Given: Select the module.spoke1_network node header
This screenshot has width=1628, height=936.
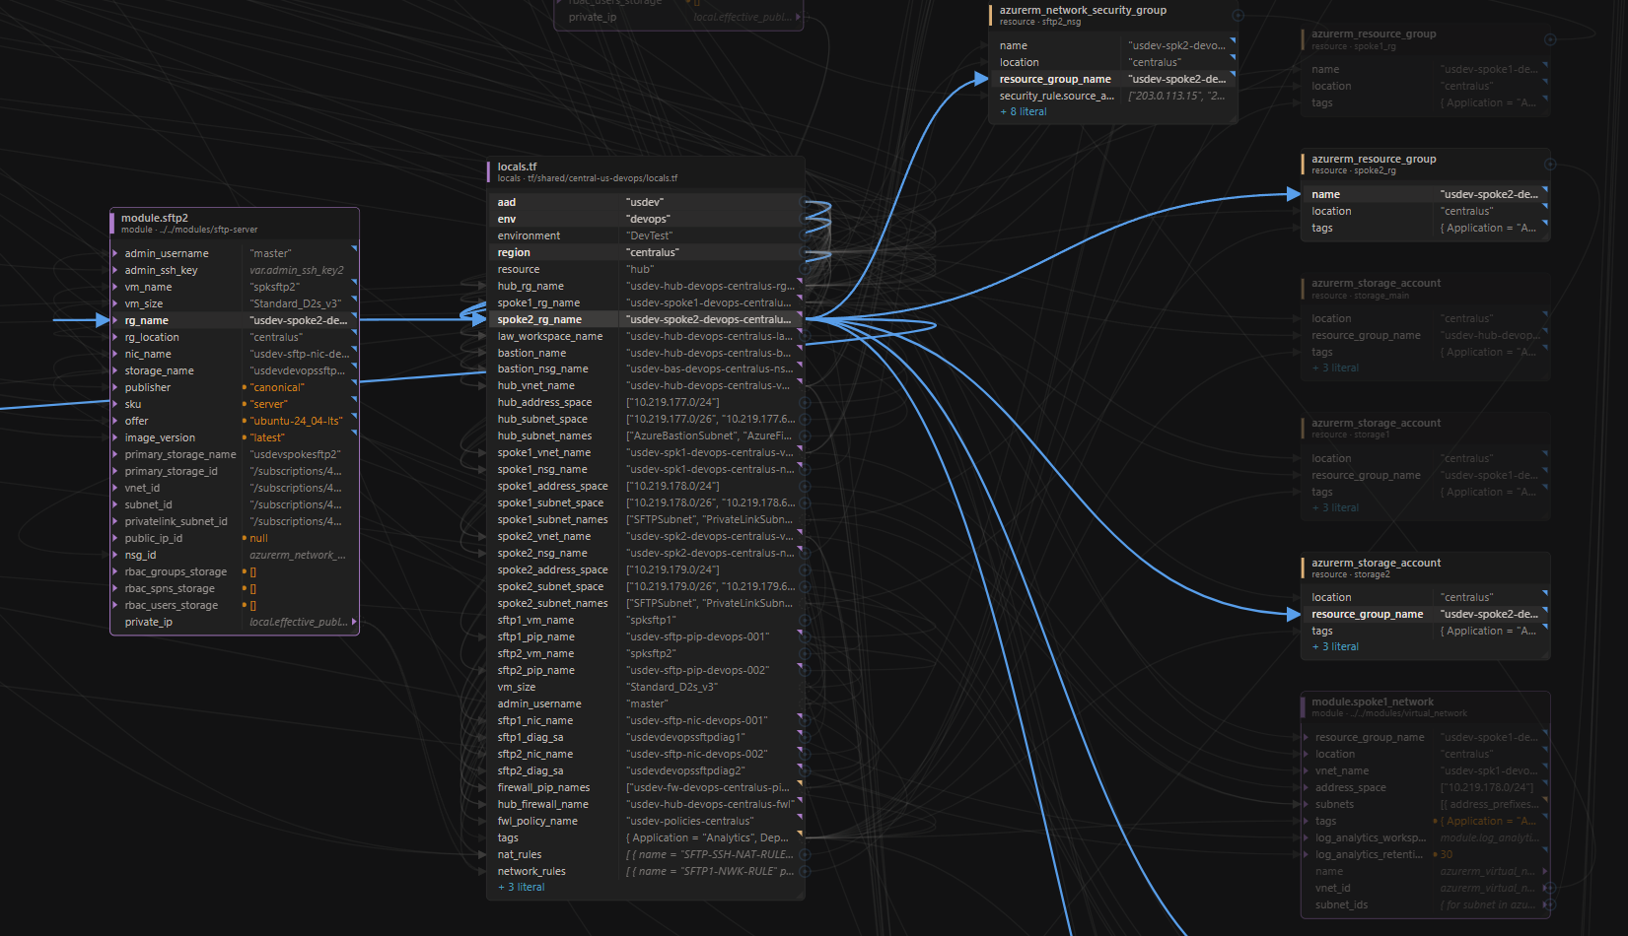Looking at the screenshot, I should coord(1425,706).
